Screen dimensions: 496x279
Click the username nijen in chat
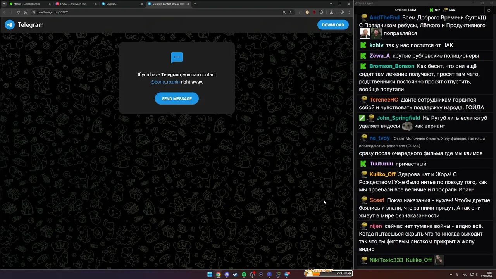(376, 226)
